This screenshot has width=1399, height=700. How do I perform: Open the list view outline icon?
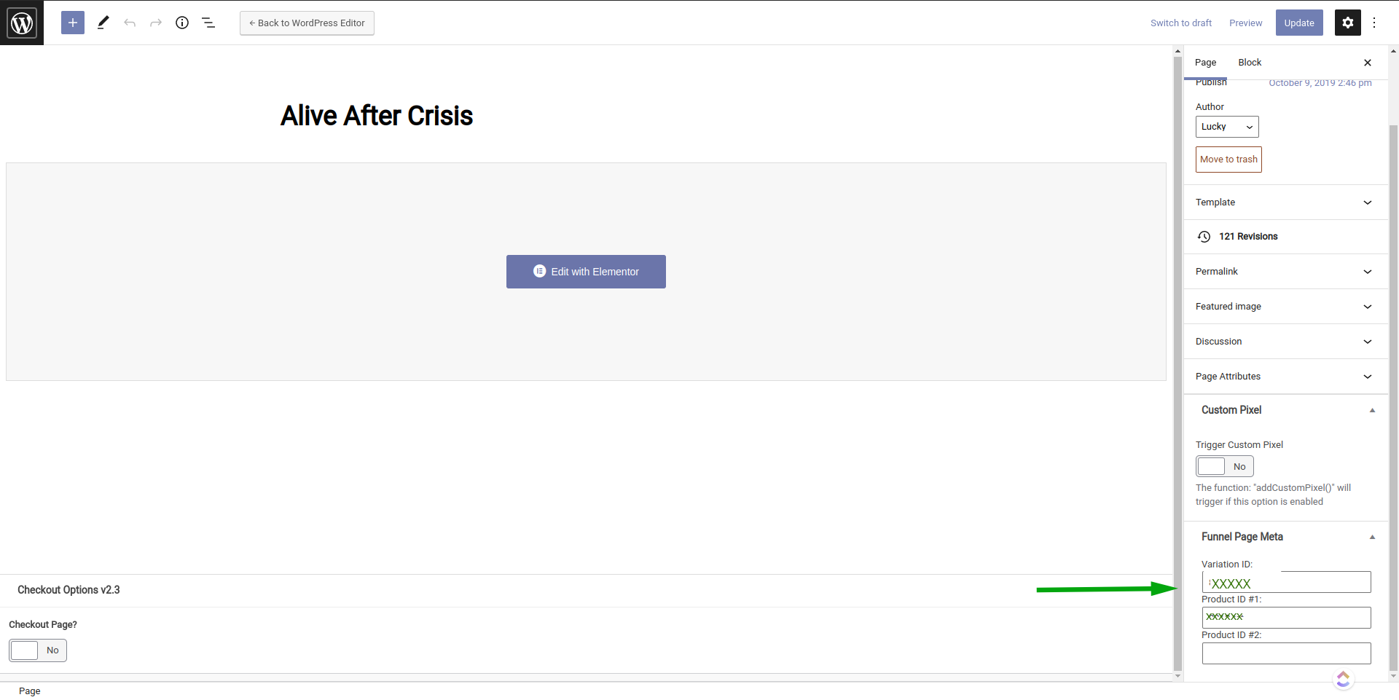coord(208,23)
